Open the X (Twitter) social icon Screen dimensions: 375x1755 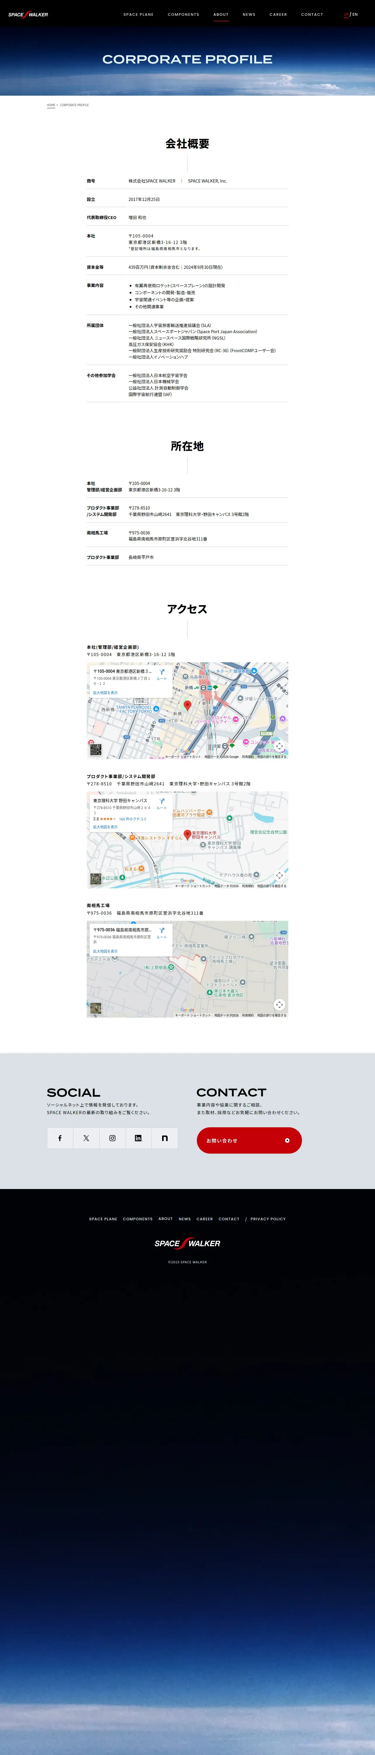86,1138
